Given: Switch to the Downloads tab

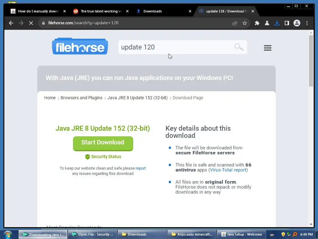Looking at the screenshot, I should [152, 11].
